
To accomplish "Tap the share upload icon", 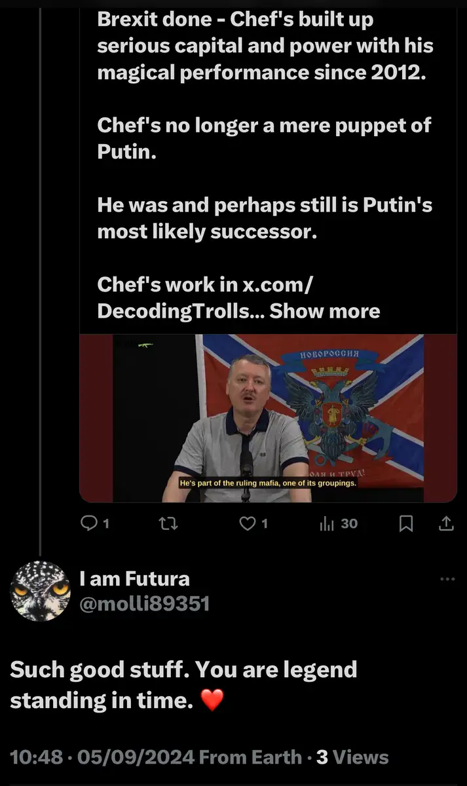I will pos(445,523).
